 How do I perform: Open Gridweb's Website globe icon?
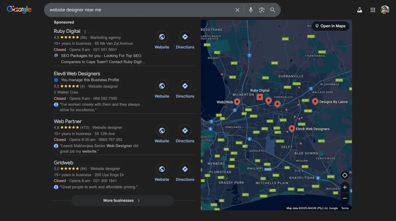162,169
